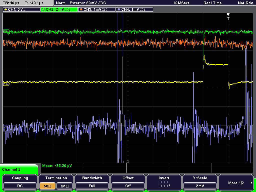Click the yellow CH1 color dot
Screen dimensions: 256x192
click(x=5, y=9)
